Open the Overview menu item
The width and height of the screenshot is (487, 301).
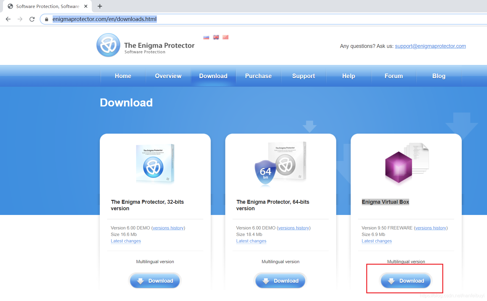click(168, 76)
